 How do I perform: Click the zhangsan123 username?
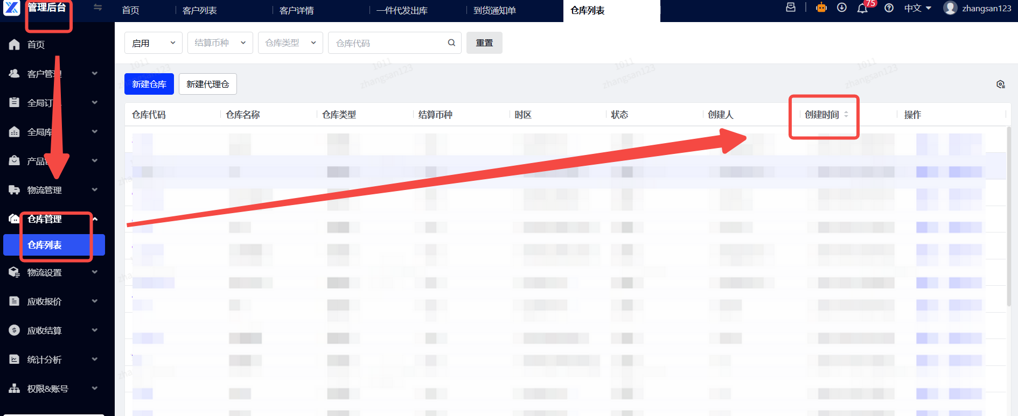tap(987, 8)
